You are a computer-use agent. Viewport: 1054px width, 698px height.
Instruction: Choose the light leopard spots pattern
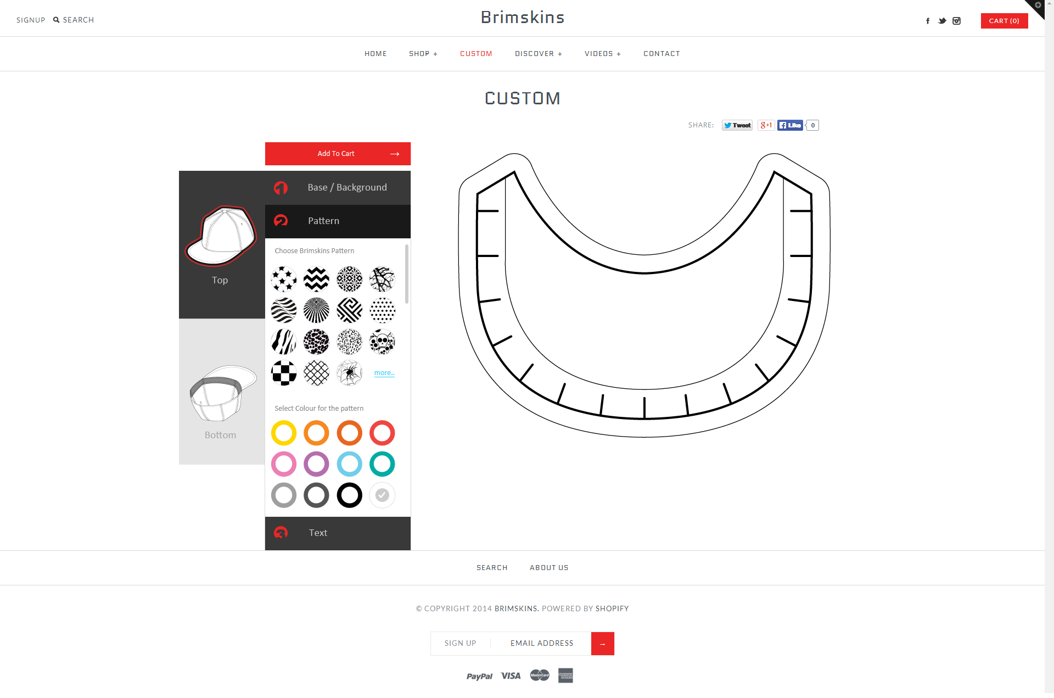(350, 342)
